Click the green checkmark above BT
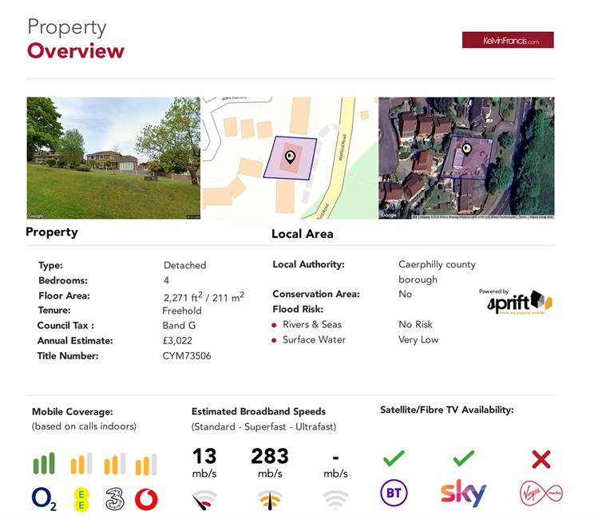 coord(394,458)
